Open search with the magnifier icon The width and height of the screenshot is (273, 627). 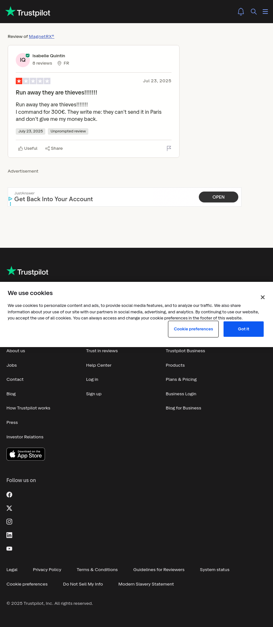point(254,12)
